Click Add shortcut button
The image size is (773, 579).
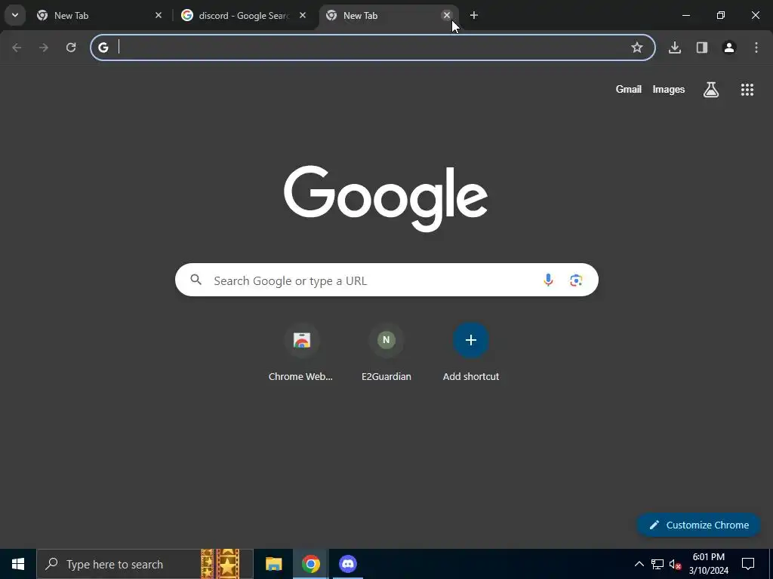pos(471,353)
